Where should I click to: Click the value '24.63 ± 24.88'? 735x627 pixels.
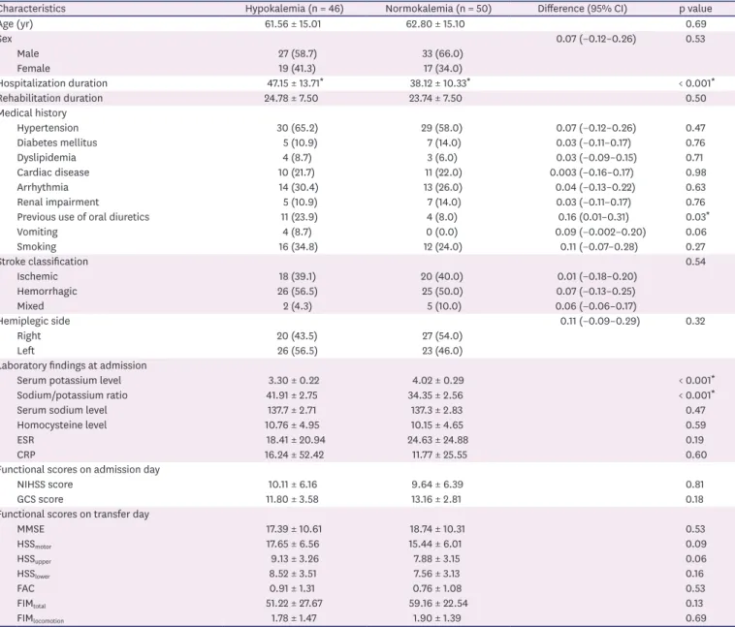point(438,440)
